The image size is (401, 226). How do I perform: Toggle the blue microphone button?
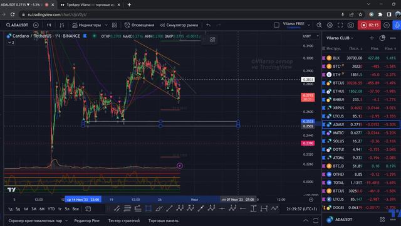coord(397,25)
